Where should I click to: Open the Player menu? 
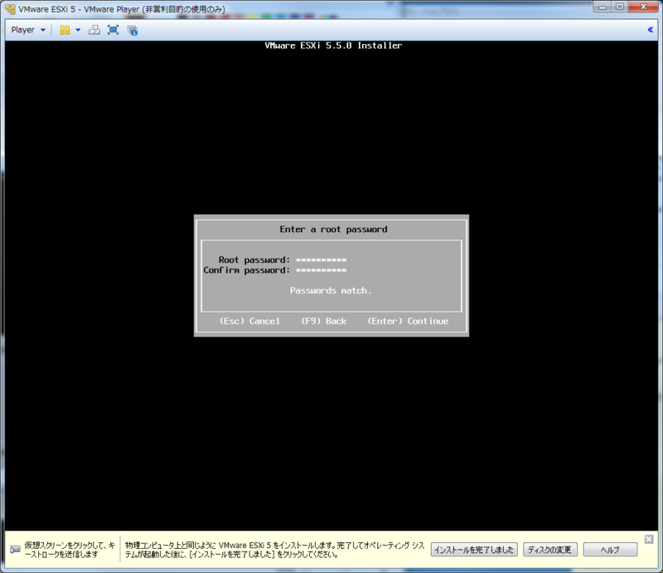pyautogui.click(x=28, y=30)
